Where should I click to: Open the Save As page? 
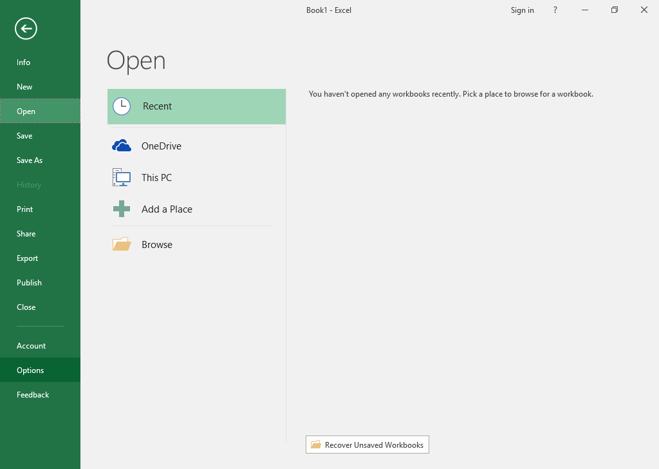[x=40, y=160]
